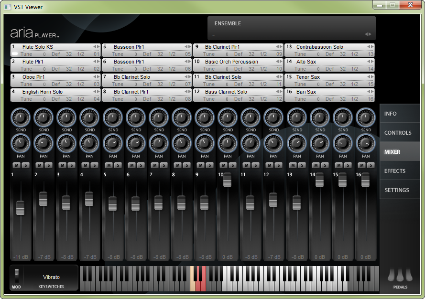This screenshot has height=299, width=425.
Task: Click next arrow on slot 6 Bassoon Plr1
Action: (x=189, y=62)
